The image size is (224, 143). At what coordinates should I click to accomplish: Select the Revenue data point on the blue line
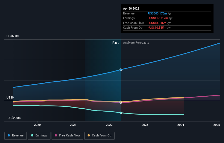pos(121,70)
